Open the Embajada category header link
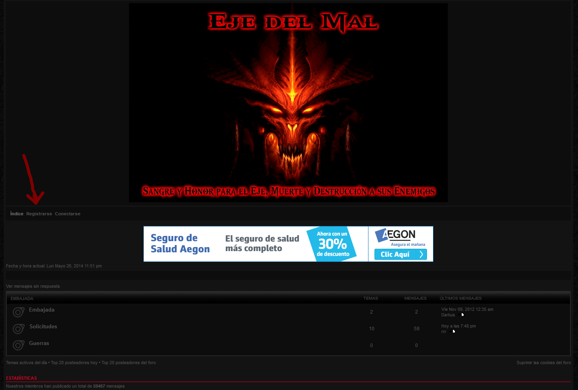The width and height of the screenshot is (578, 390). pyautogui.click(x=22, y=298)
